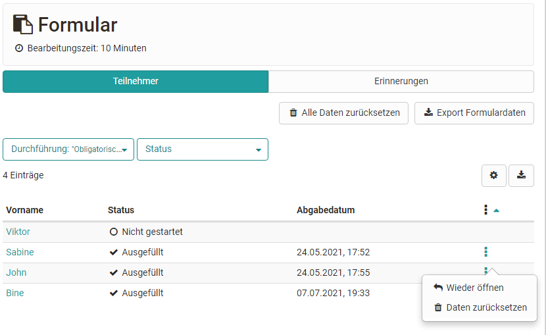Click the Bearbeitungszeit: 10 Minuten text

pos(87,48)
